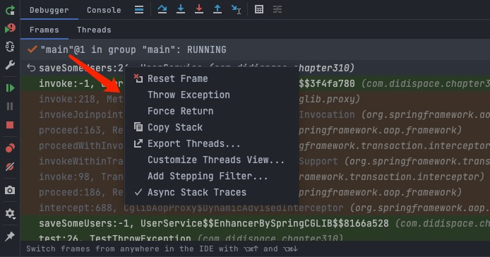Toggle Mute Breakpoints icon
Screen dimensions: 490x257
pos(10,167)
